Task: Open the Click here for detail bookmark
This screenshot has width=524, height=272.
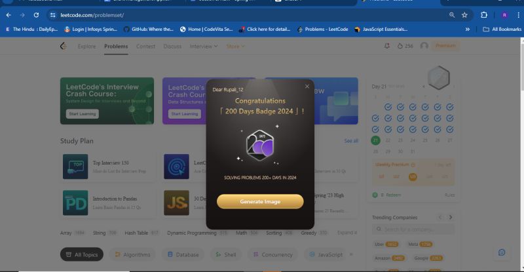Action: [x=265, y=29]
